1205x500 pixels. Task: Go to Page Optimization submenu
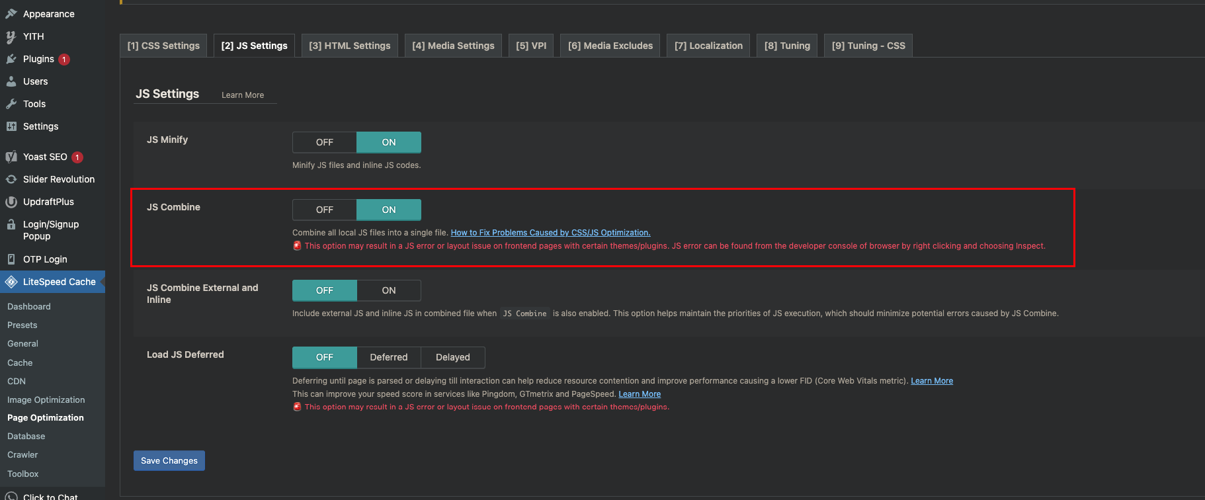tap(46, 417)
